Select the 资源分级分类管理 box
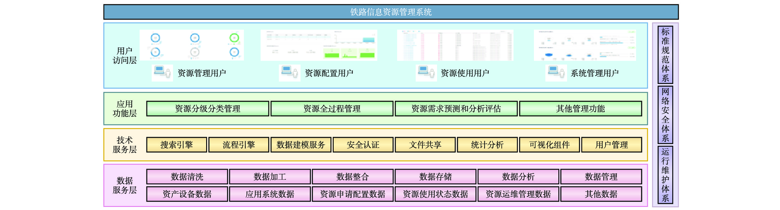 [x=207, y=109]
